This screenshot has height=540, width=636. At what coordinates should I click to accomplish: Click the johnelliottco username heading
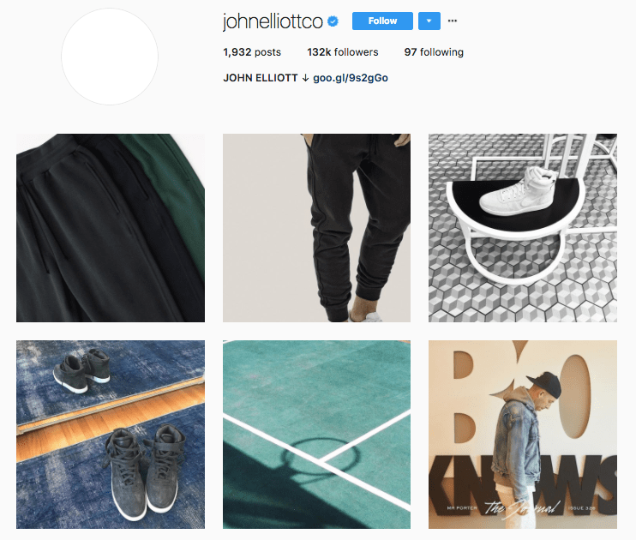point(273,21)
